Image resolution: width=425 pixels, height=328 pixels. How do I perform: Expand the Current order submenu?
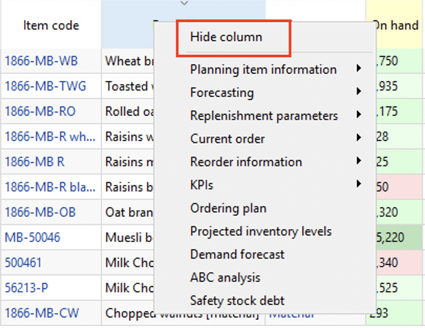[228, 139]
